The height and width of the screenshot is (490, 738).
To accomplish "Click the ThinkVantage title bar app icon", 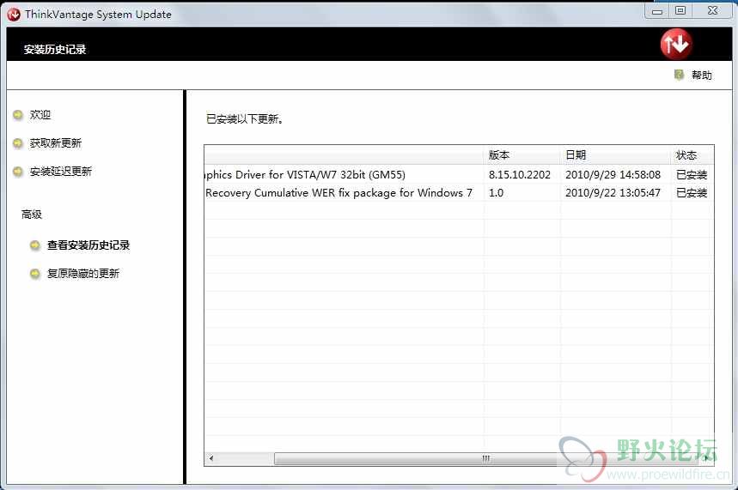I will [14, 15].
